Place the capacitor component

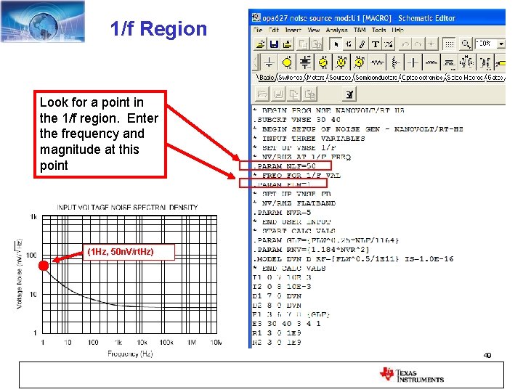pyautogui.click(x=413, y=62)
